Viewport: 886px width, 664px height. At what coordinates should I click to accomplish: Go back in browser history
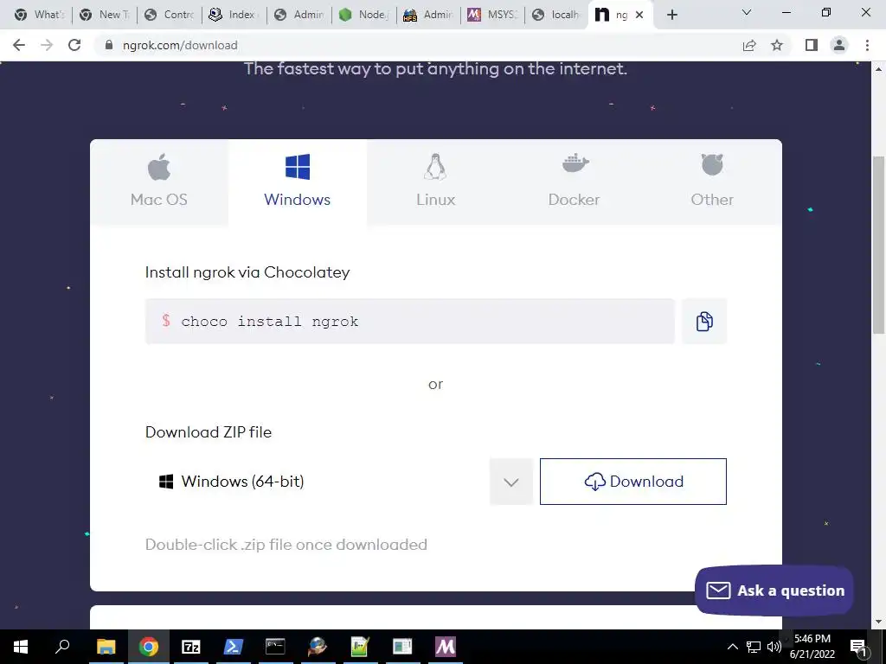pyautogui.click(x=19, y=45)
